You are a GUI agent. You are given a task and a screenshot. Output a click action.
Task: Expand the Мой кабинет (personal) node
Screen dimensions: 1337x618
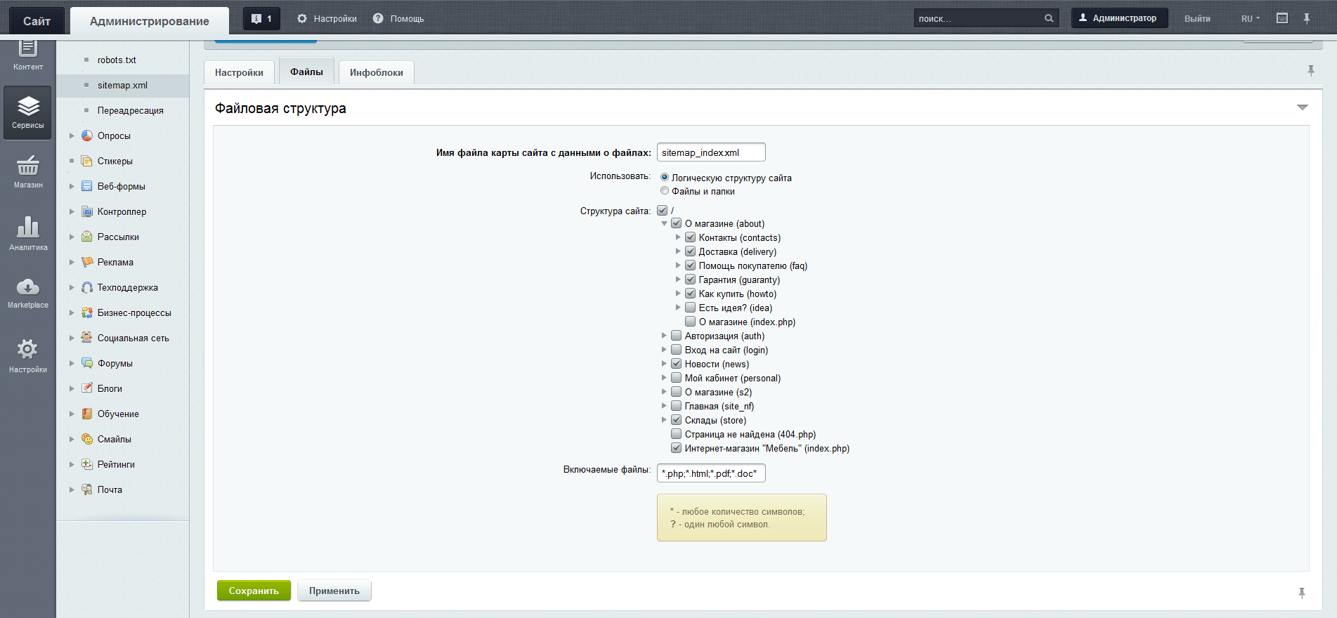664,378
